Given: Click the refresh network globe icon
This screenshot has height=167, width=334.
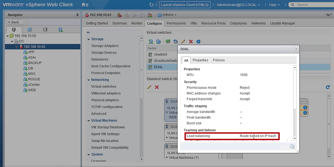Looking at the screenshot, I should click(x=158, y=41).
